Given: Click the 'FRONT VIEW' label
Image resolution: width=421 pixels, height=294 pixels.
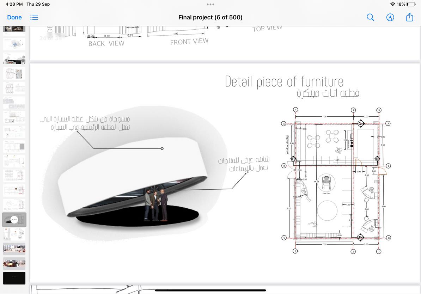Looking at the screenshot, I should pos(189,41).
